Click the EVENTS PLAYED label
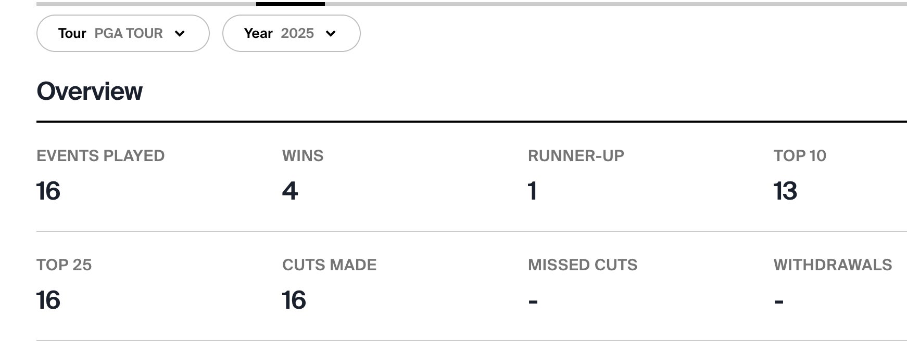Image resolution: width=907 pixels, height=342 pixels. (x=100, y=156)
